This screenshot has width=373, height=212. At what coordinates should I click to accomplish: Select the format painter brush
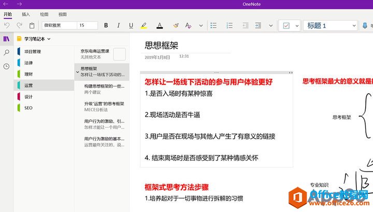(x=176, y=25)
